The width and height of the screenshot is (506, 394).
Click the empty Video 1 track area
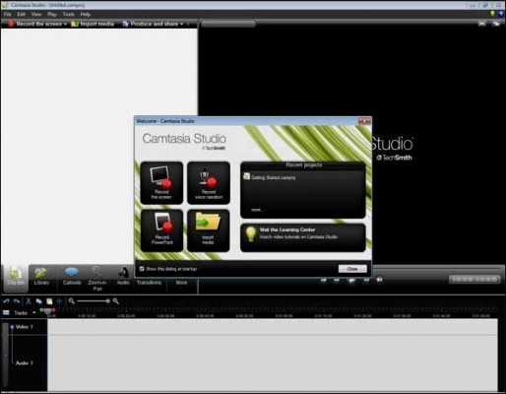click(x=273, y=327)
